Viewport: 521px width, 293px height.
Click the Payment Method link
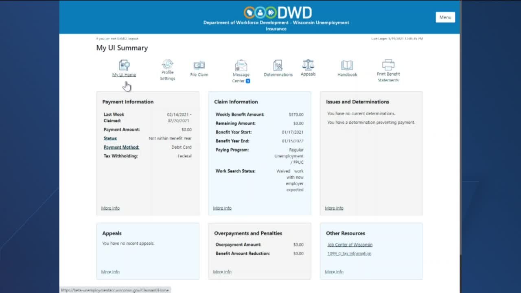(x=121, y=147)
